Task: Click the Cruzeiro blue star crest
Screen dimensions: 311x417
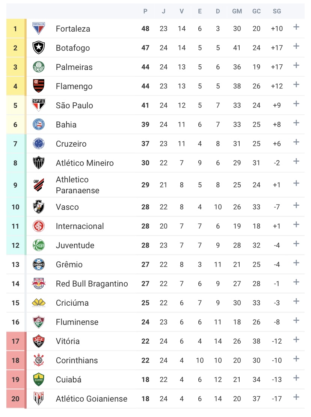Action: pyautogui.click(x=39, y=144)
